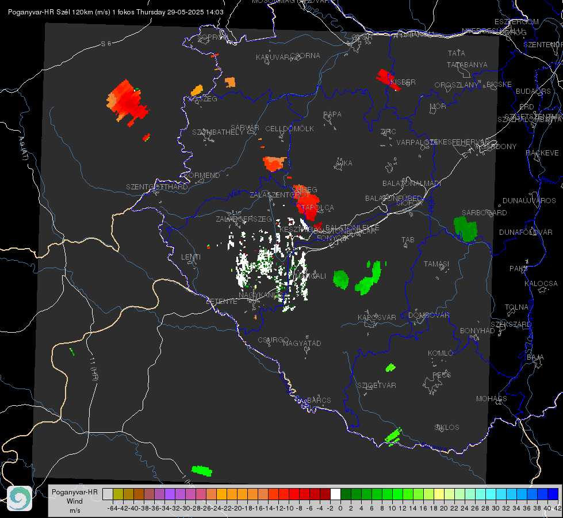Select the dark blue swatch at the legend's right end
Viewport: 563px width, 518px height.
[553, 494]
